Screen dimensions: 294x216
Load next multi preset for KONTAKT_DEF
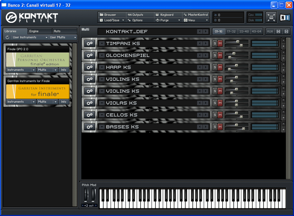(x=206, y=32)
